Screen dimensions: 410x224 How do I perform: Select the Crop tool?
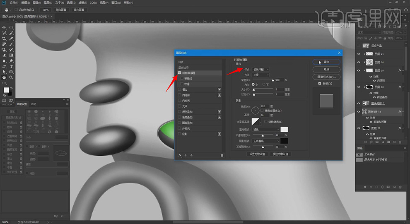4,39
